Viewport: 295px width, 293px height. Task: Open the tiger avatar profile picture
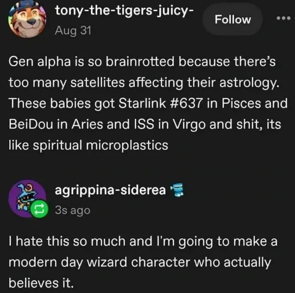pyautogui.click(x=27, y=20)
